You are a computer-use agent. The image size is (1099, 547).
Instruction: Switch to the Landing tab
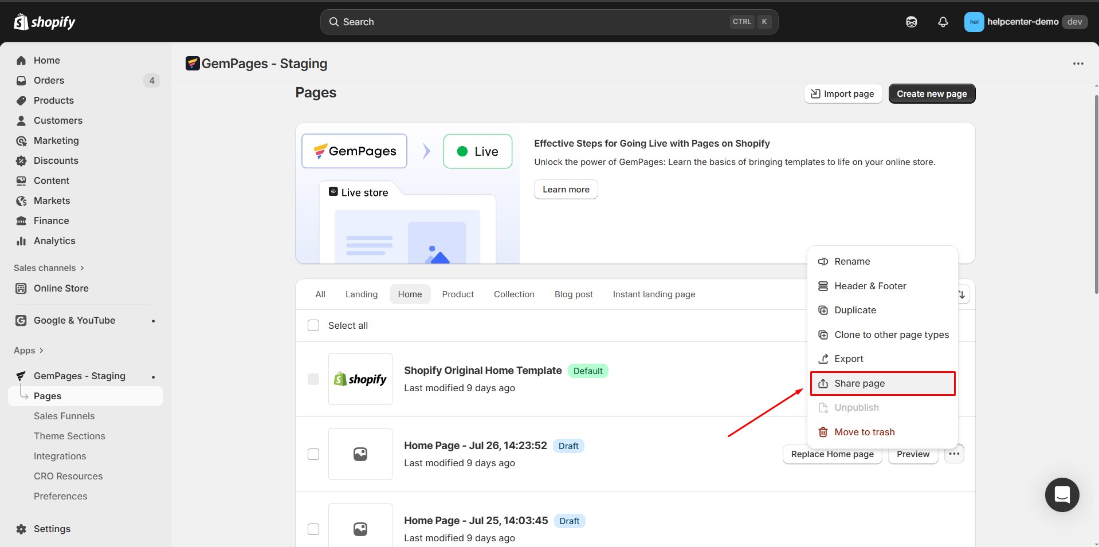click(361, 294)
